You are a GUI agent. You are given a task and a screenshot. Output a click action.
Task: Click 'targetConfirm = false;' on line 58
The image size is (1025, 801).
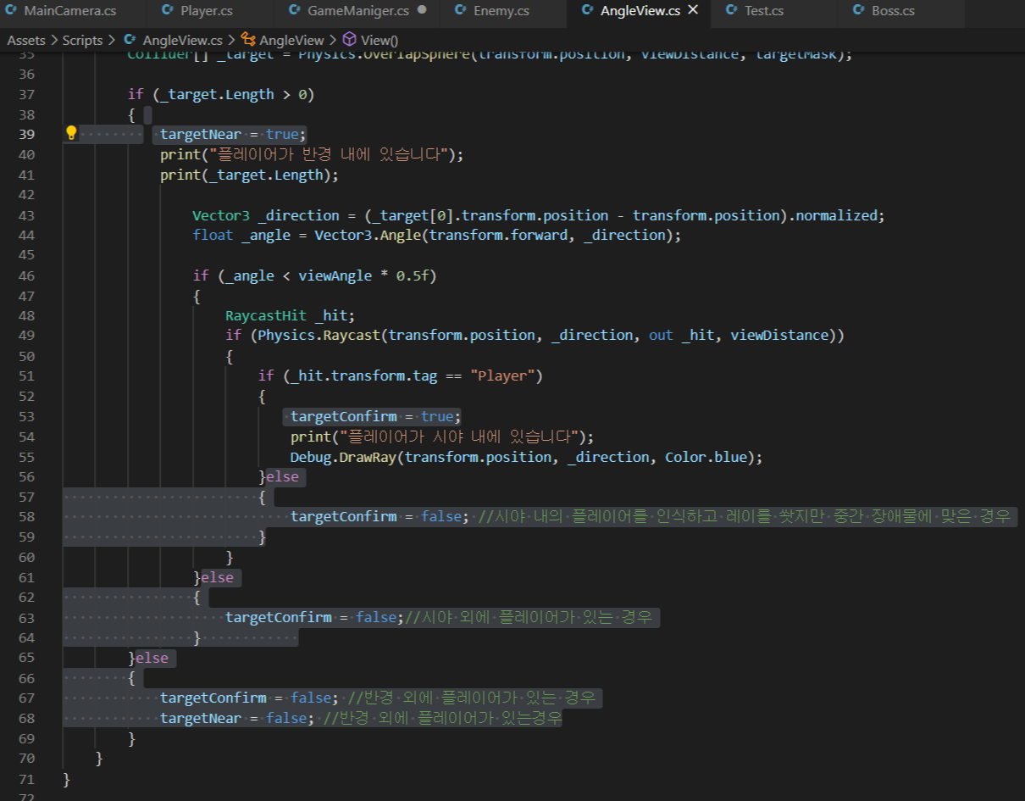pos(380,516)
